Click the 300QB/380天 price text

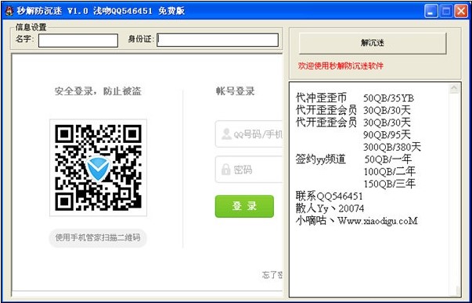click(392, 147)
